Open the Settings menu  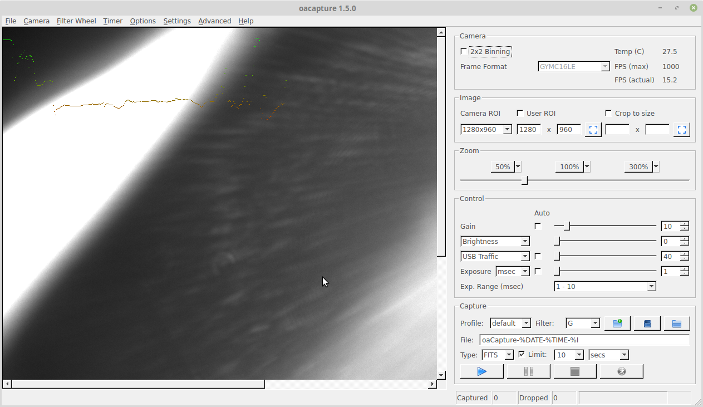177,21
